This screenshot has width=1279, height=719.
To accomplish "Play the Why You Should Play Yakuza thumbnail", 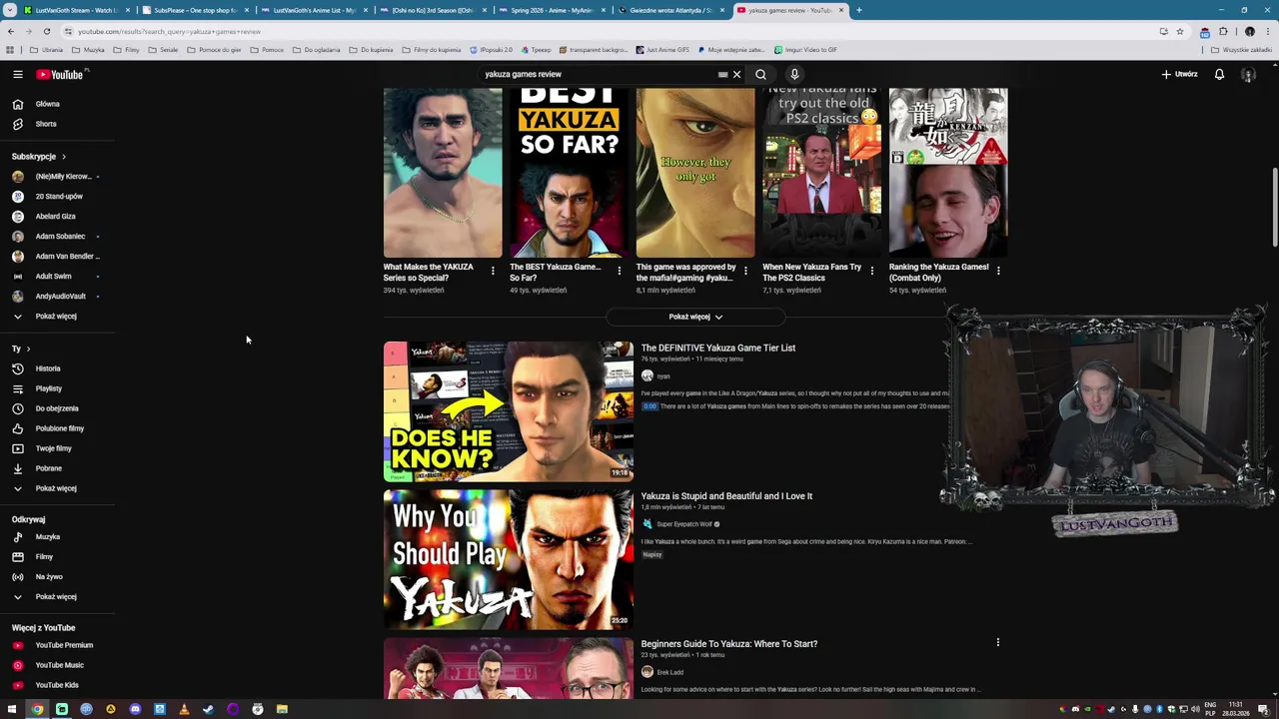I will 508,559.
